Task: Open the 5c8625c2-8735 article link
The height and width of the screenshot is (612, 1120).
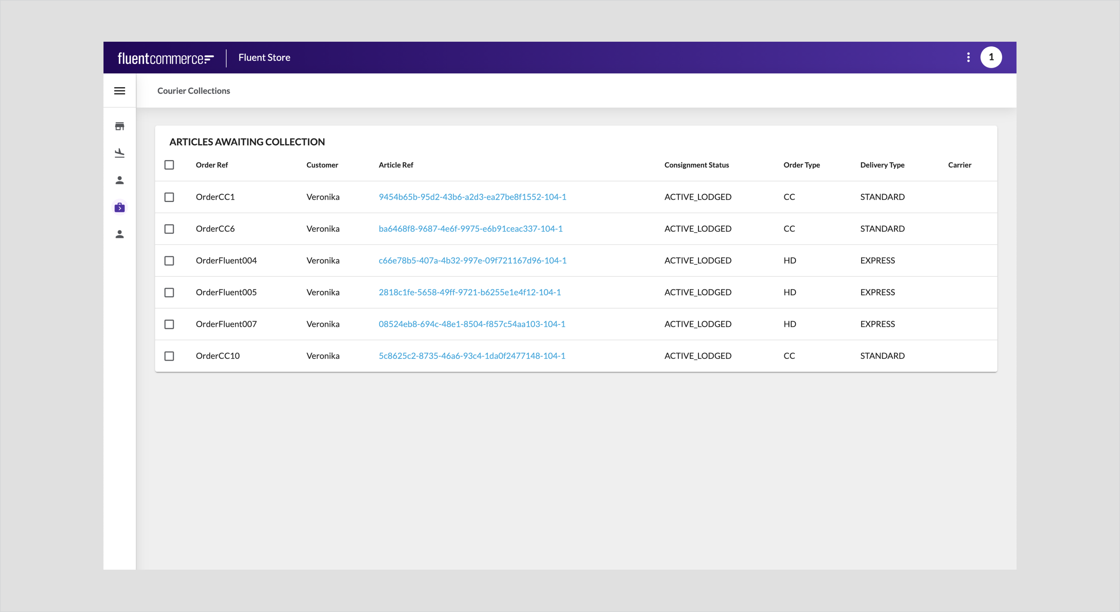Action: 472,356
